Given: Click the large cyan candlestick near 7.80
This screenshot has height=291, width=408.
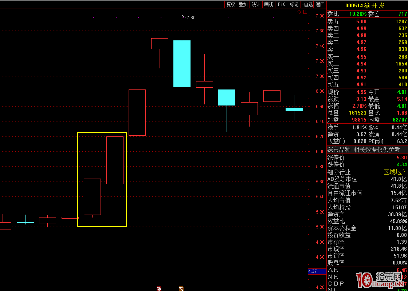Looking at the screenshot, I should click(182, 64).
